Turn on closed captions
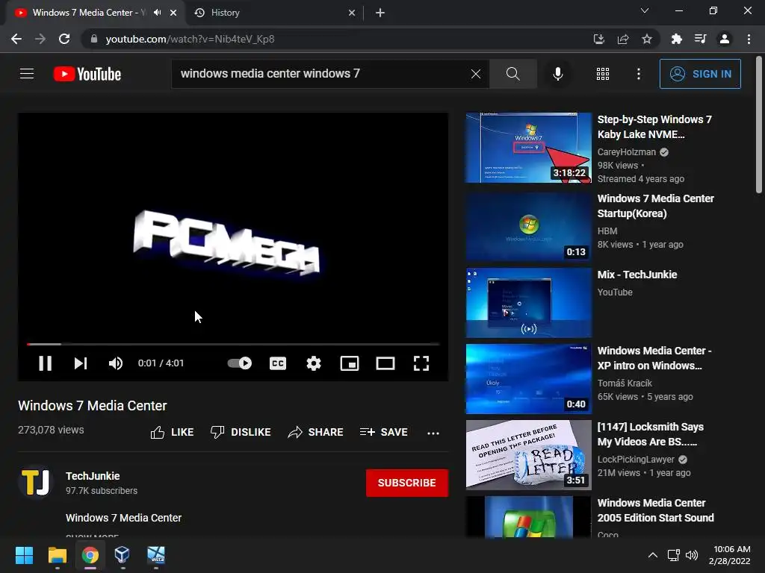The image size is (765, 573). [x=278, y=363]
